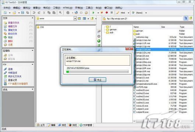Select wz7245.msp in the file list
Image resolution: width=195 pixels, height=132 pixels.
[x=142, y=87]
